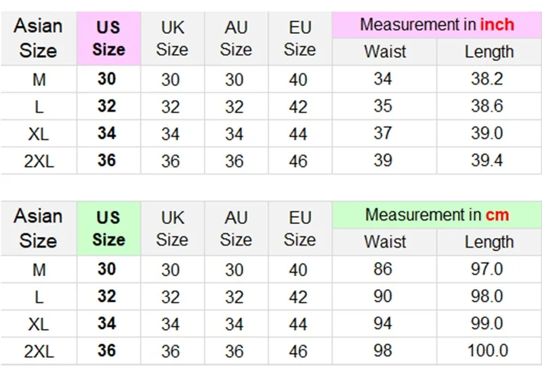
Task: Click waist value 86 in cm table
Action: [383, 269]
